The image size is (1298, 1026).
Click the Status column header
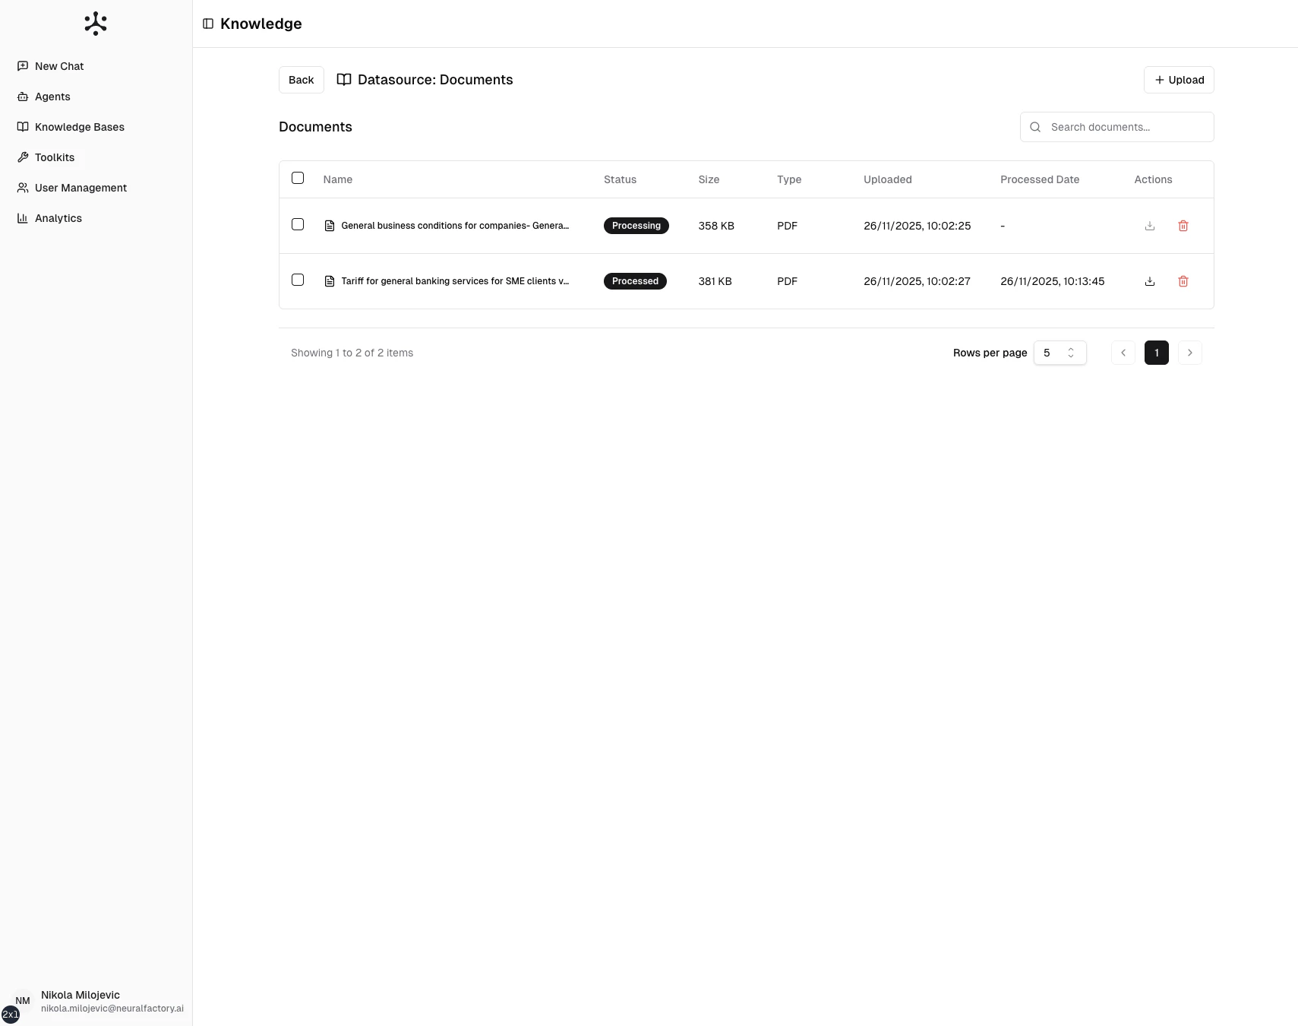pyautogui.click(x=620, y=179)
